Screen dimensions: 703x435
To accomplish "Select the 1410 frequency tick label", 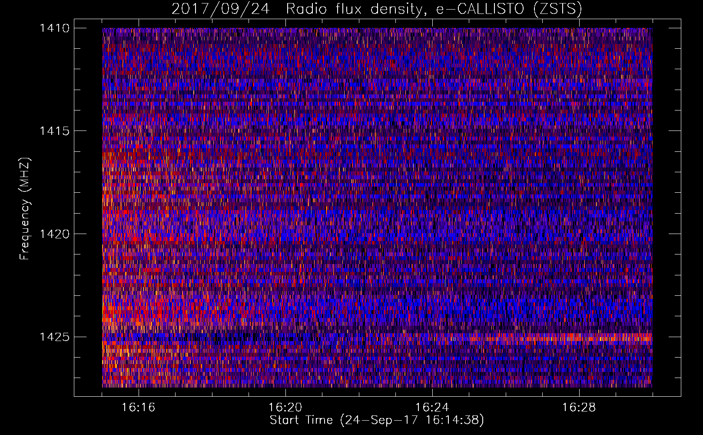I will pos(54,28).
